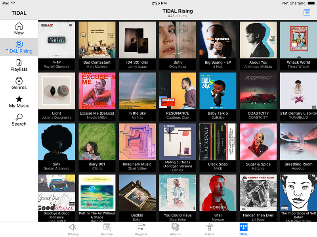
Task: Open the Playlists music file icon in sidebar
Action: (19, 62)
